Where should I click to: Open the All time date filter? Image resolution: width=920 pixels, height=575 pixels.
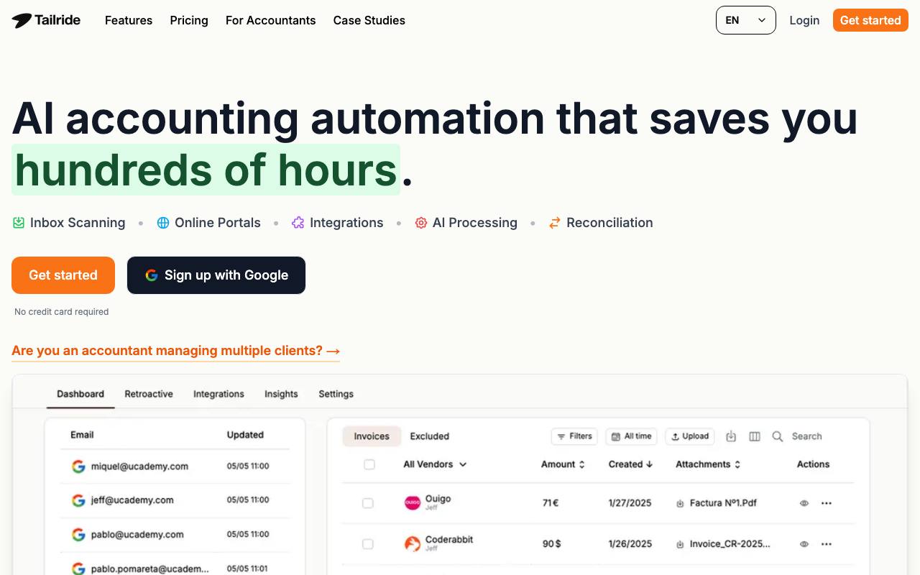632,436
